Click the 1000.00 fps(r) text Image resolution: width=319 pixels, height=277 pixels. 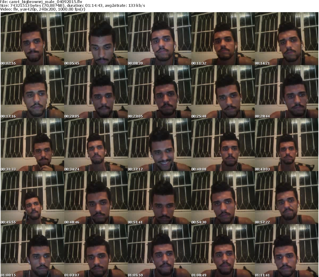72,9
